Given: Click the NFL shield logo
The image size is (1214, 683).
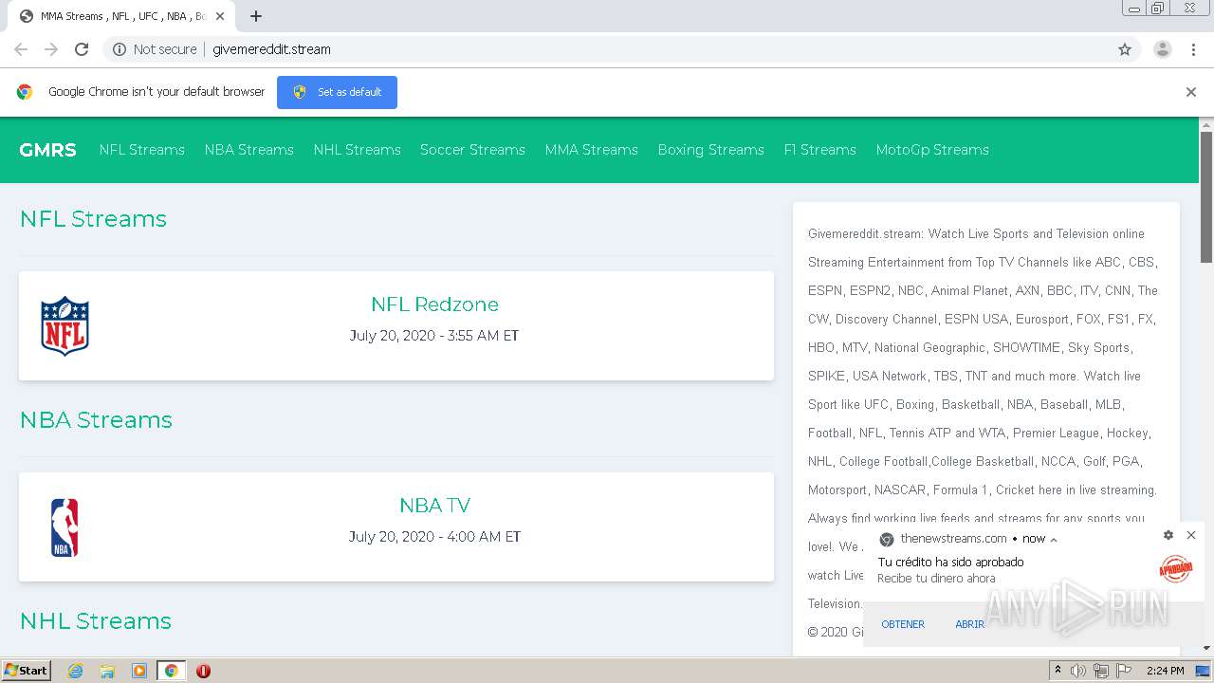Looking at the screenshot, I should (x=64, y=326).
